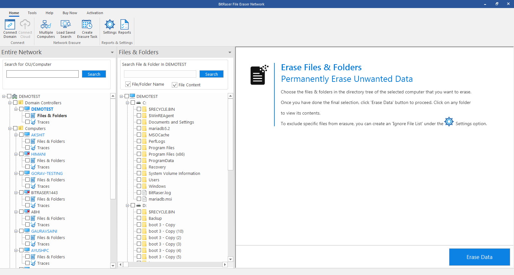The width and height of the screenshot is (514, 275).
Task: Open the Load Saved Search tool
Action: 66,25
